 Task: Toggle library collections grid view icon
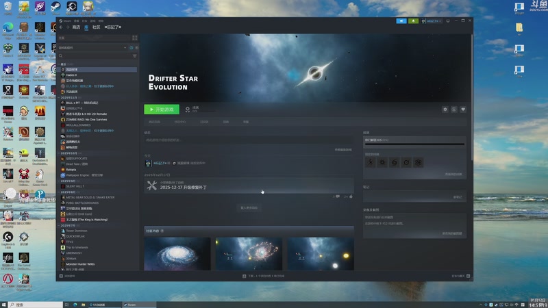(x=134, y=38)
